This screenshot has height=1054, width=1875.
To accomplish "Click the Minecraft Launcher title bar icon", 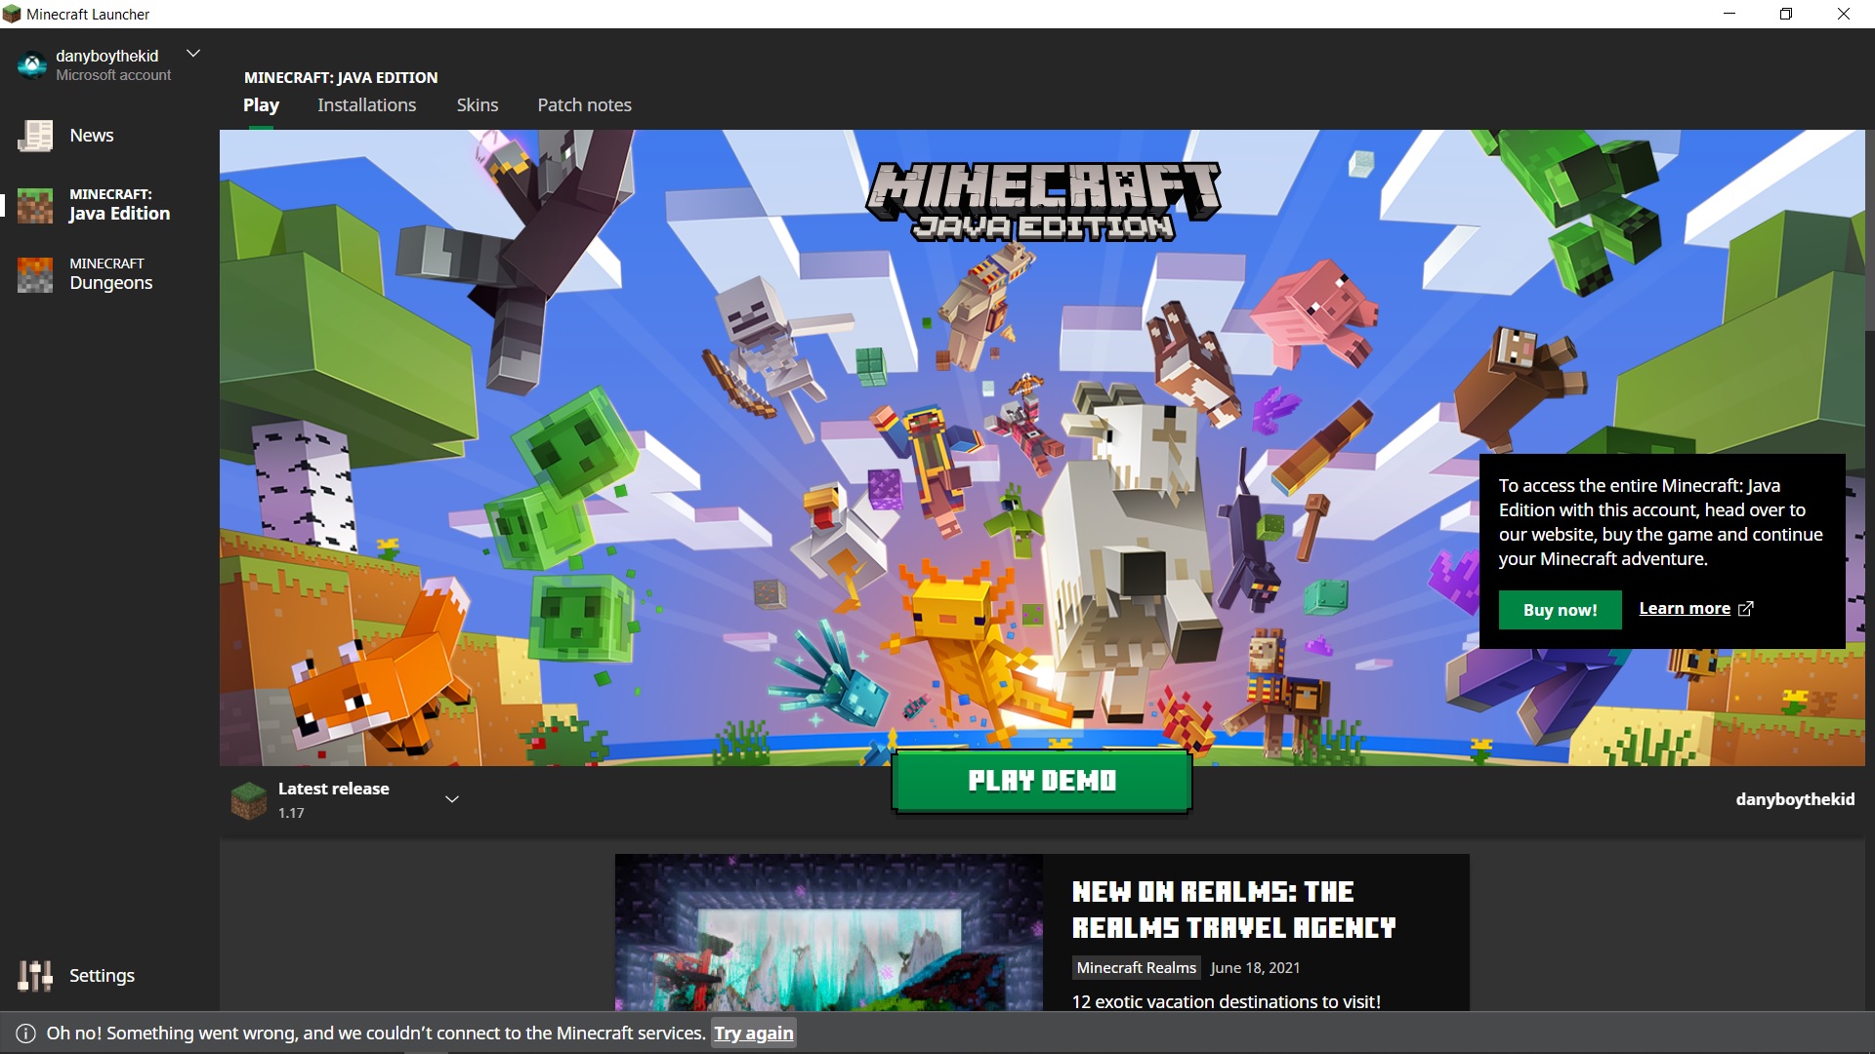I will point(12,14).
